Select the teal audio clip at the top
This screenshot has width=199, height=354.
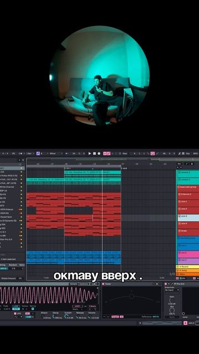tap(92, 174)
